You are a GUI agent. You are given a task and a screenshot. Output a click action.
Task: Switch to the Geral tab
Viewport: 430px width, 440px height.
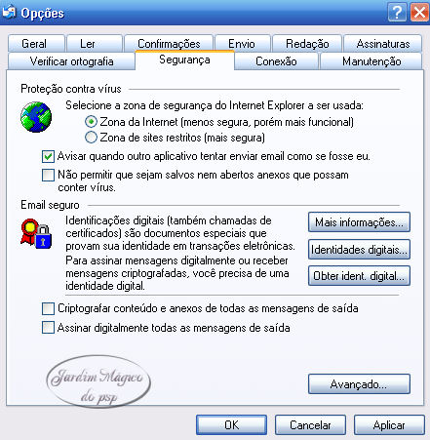click(x=36, y=44)
